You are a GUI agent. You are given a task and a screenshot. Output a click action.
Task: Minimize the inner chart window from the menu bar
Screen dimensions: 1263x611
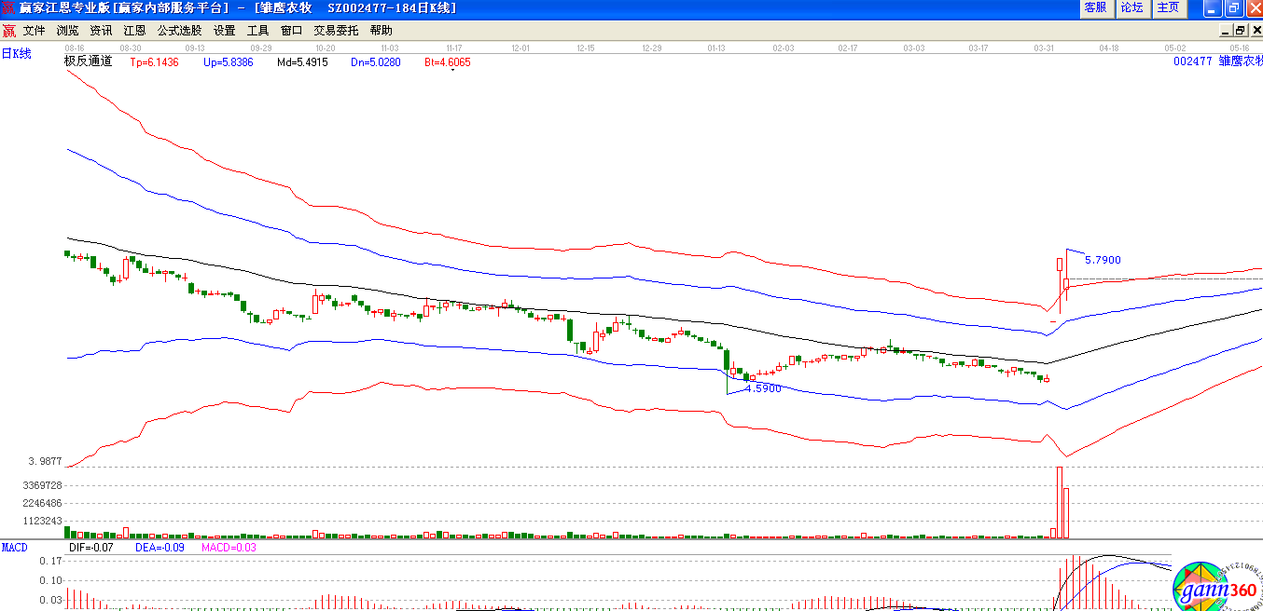click(x=1227, y=31)
